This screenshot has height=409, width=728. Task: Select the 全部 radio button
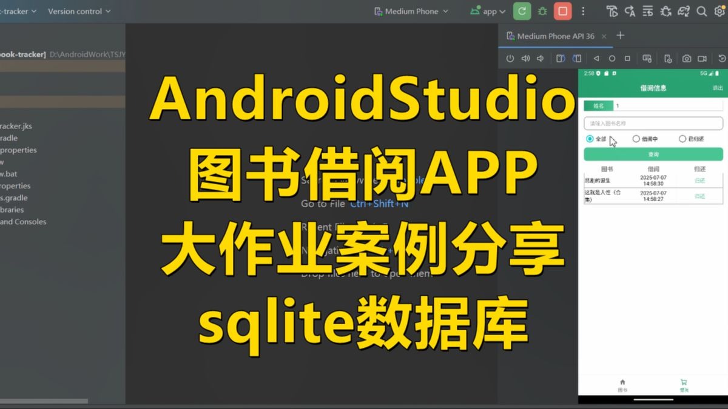point(589,139)
